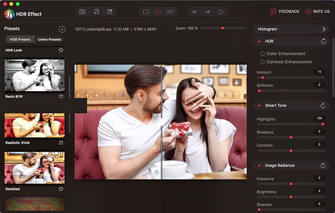Screen dimensions: 335x213
Task: Reset the Image Radiance section
Action: (x=323, y=165)
